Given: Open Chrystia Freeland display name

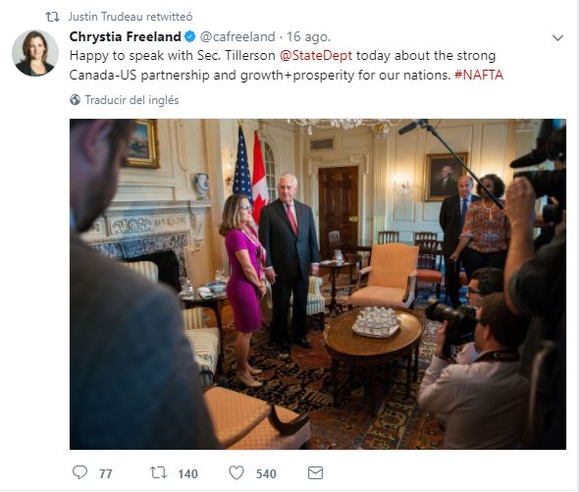Looking at the screenshot, I should coord(126,36).
